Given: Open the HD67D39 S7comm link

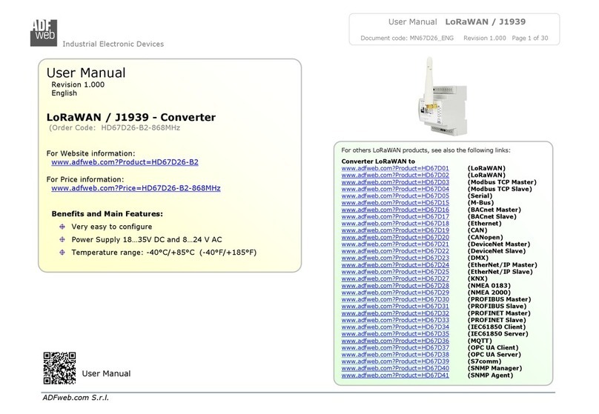Looking at the screenshot, I should (x=395, y=361).
